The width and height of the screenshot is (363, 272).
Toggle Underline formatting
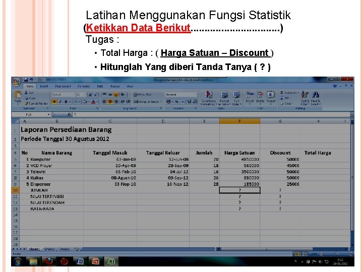point(67,102)
